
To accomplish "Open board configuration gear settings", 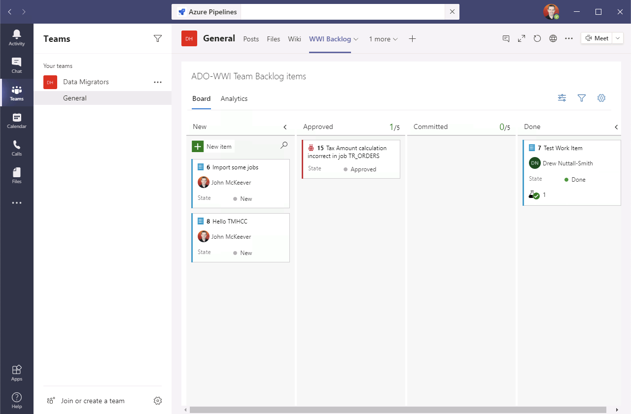I will click(601, 98).
